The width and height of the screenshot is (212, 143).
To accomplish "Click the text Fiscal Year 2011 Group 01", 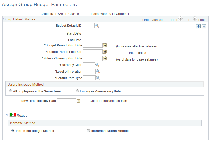I will pos(110,14).
